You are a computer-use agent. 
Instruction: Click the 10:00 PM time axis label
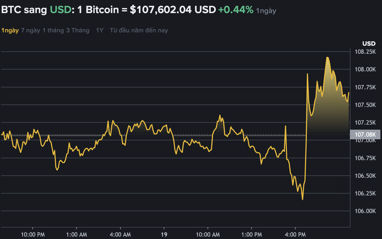[33, 235]
